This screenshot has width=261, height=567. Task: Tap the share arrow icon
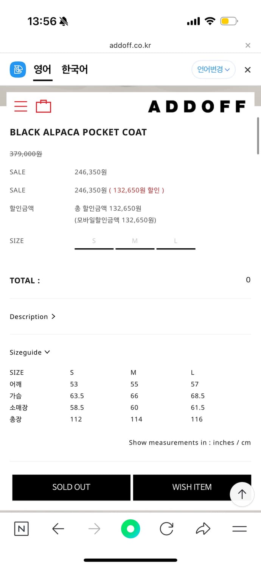(203, 528)
